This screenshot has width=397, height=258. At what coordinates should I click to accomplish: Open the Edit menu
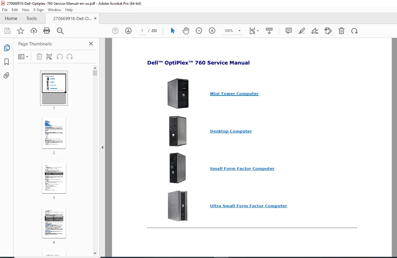15,10
